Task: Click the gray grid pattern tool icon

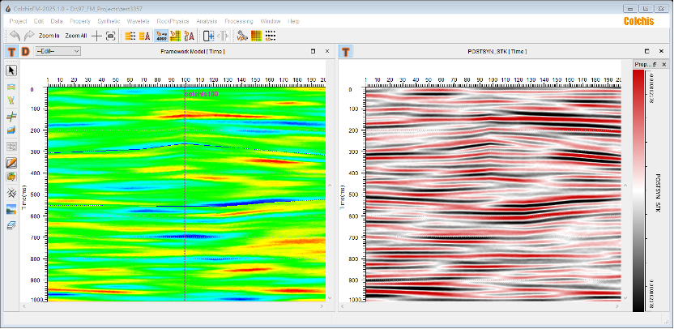Action: [11, 146]
